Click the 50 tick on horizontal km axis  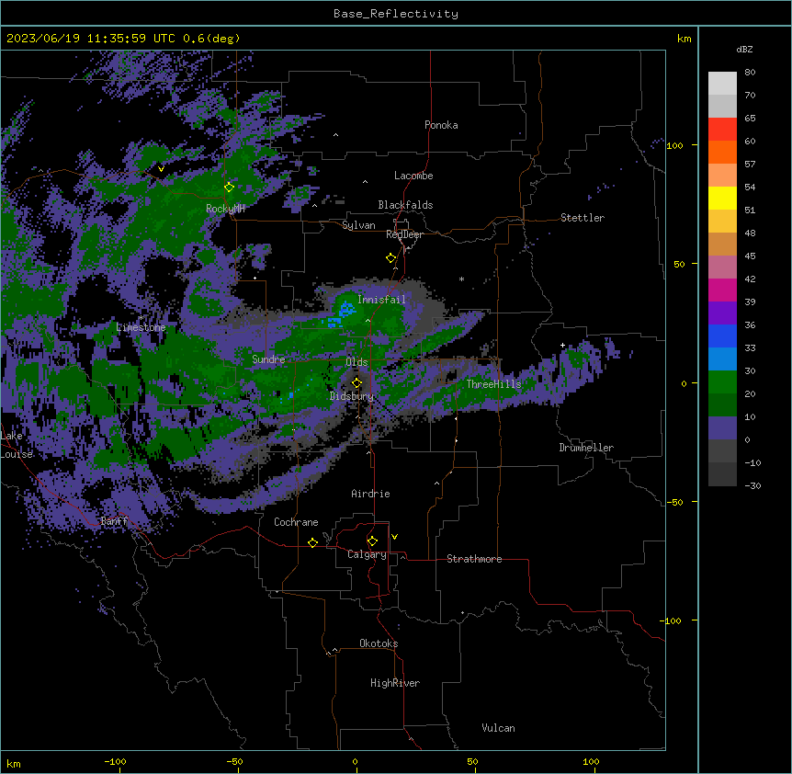[473, 761]
